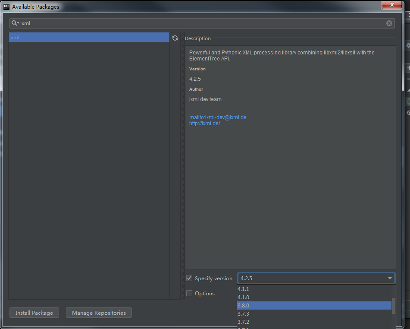Open the version combo box dropdown
This screenshot has height=329, width=410.
point(389,278)
